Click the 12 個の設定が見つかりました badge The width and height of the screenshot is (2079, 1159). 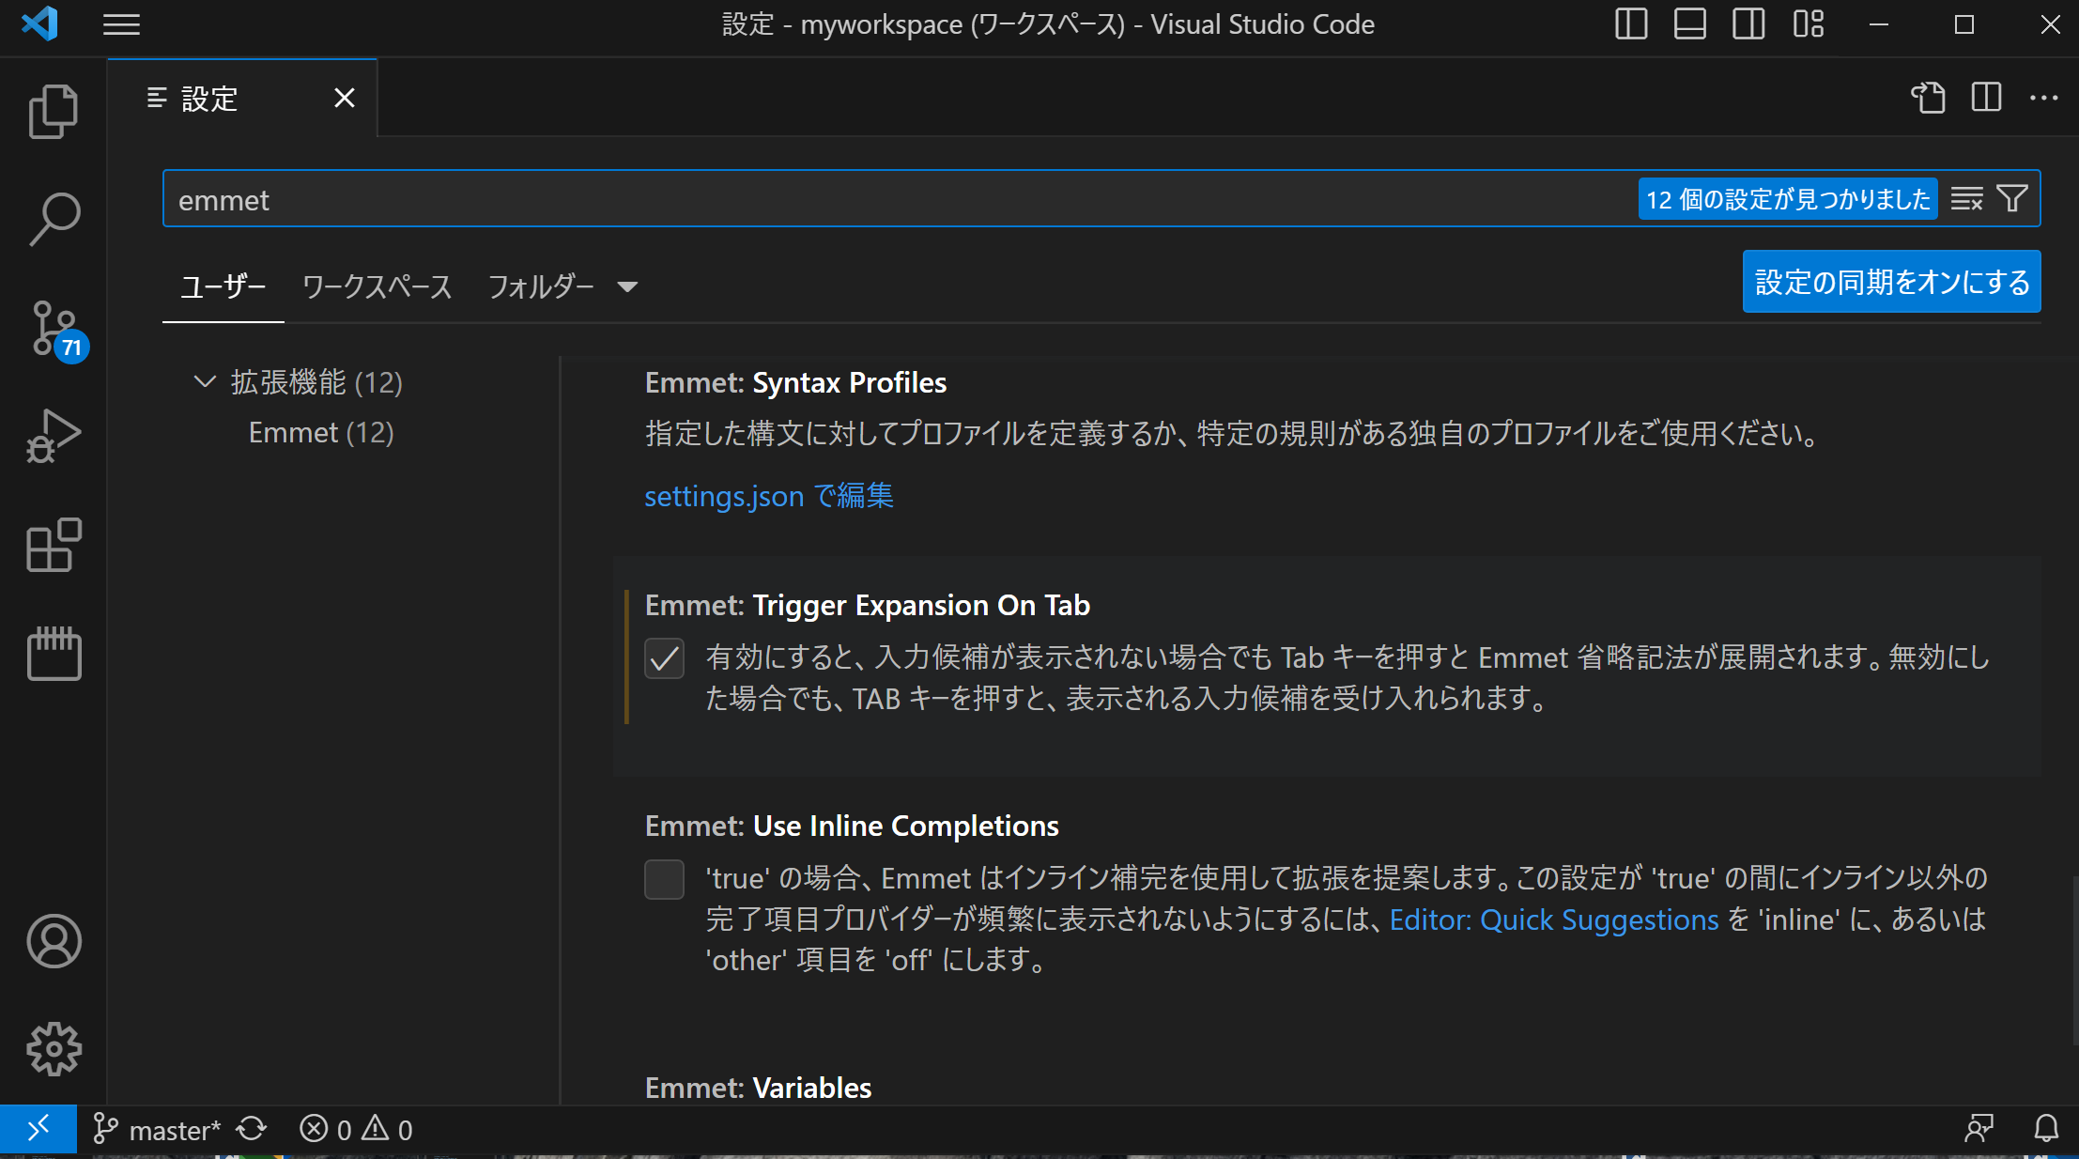(x=1788, y=199)
